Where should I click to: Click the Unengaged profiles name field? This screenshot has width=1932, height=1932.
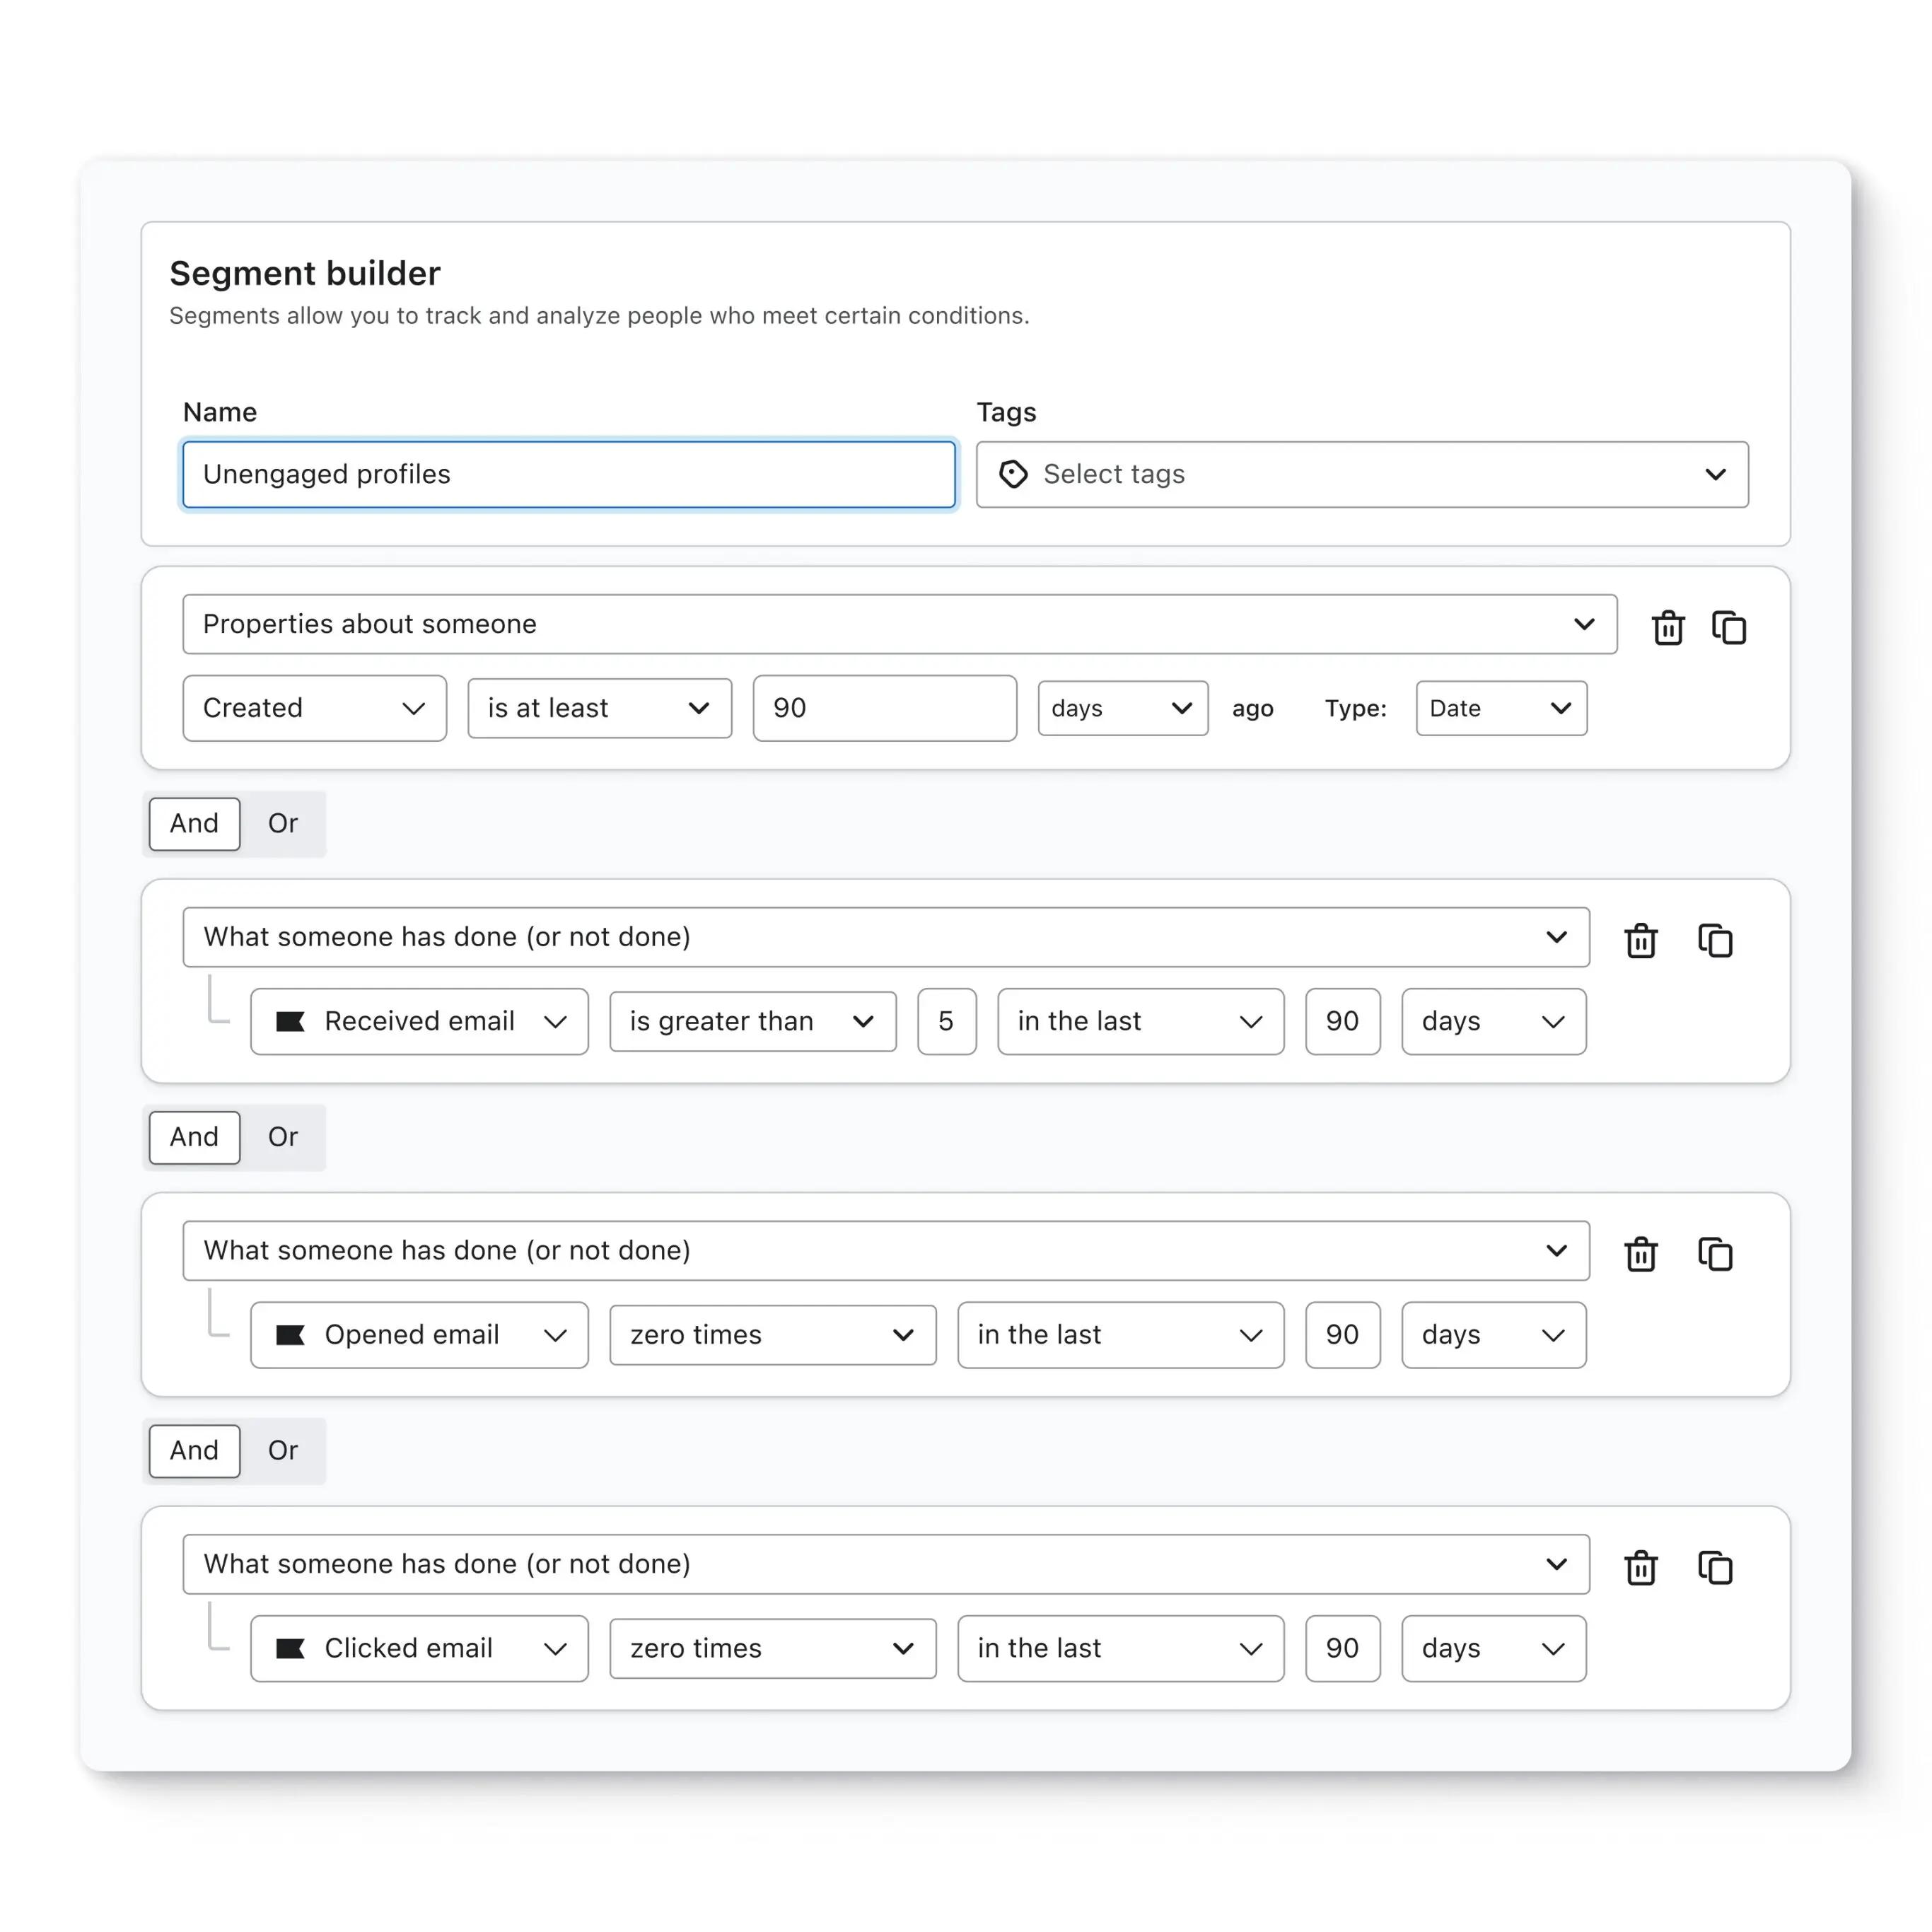tap(568, 474)
